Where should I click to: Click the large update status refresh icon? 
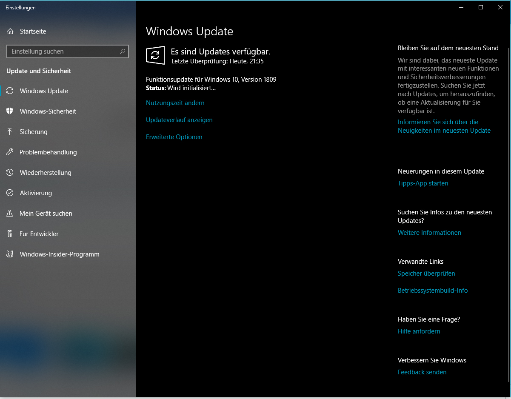[x=155, y=55]
